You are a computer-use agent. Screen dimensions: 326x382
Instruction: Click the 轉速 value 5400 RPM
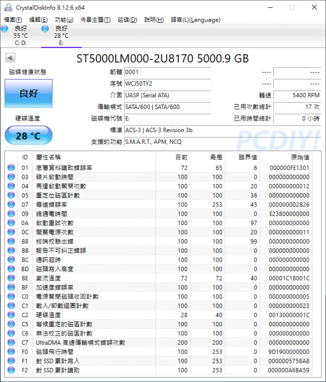[297, 95]
